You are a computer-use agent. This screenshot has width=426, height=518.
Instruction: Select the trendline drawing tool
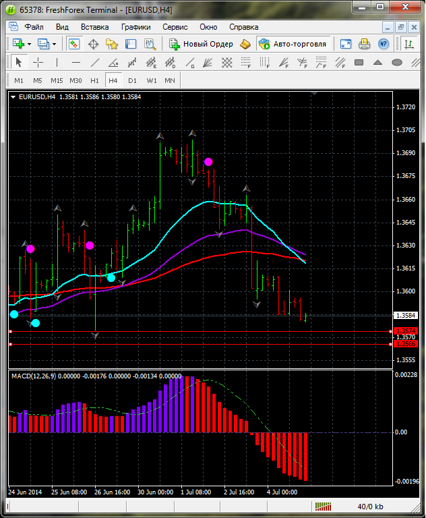tap(95, 62)
